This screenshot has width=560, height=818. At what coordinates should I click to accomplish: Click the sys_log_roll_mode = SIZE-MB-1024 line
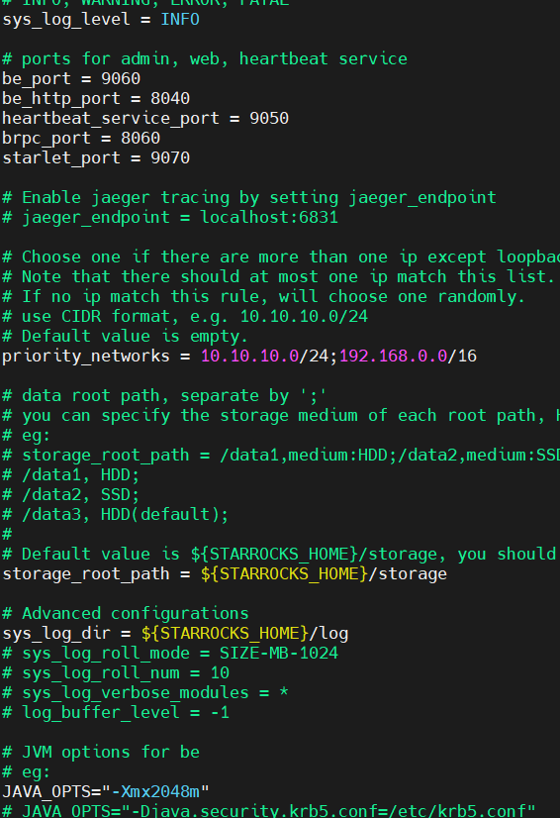[170, 654]
